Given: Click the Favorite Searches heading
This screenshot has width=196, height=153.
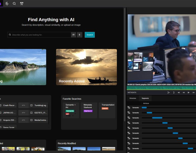Looking at the screenshot, I should (x=72, y=99).
